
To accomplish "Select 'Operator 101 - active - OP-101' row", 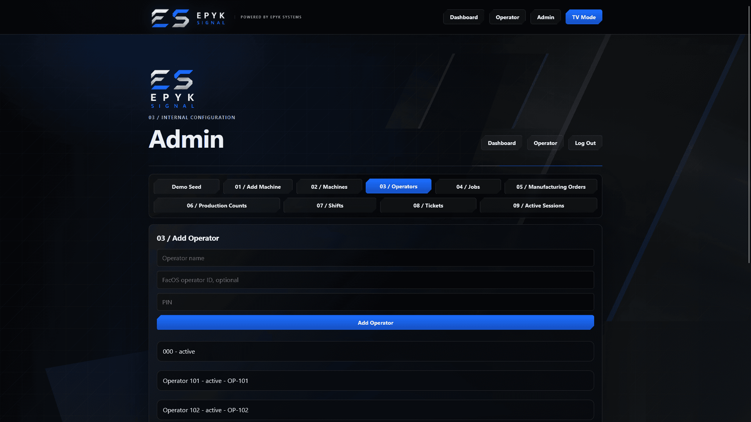I will 375,381.
